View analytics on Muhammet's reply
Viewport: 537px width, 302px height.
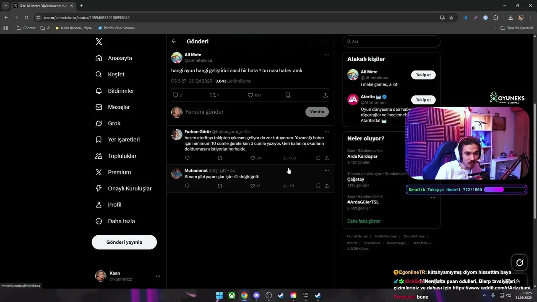click(289, 186)
